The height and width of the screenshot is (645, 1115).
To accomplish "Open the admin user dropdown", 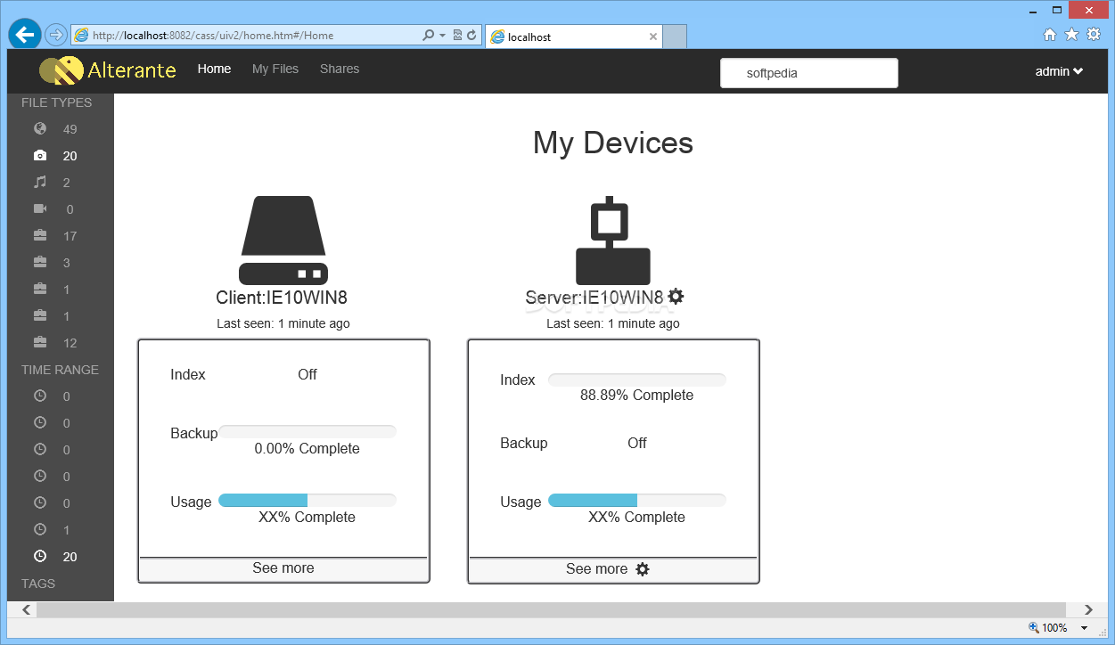I will point(1059,71).
